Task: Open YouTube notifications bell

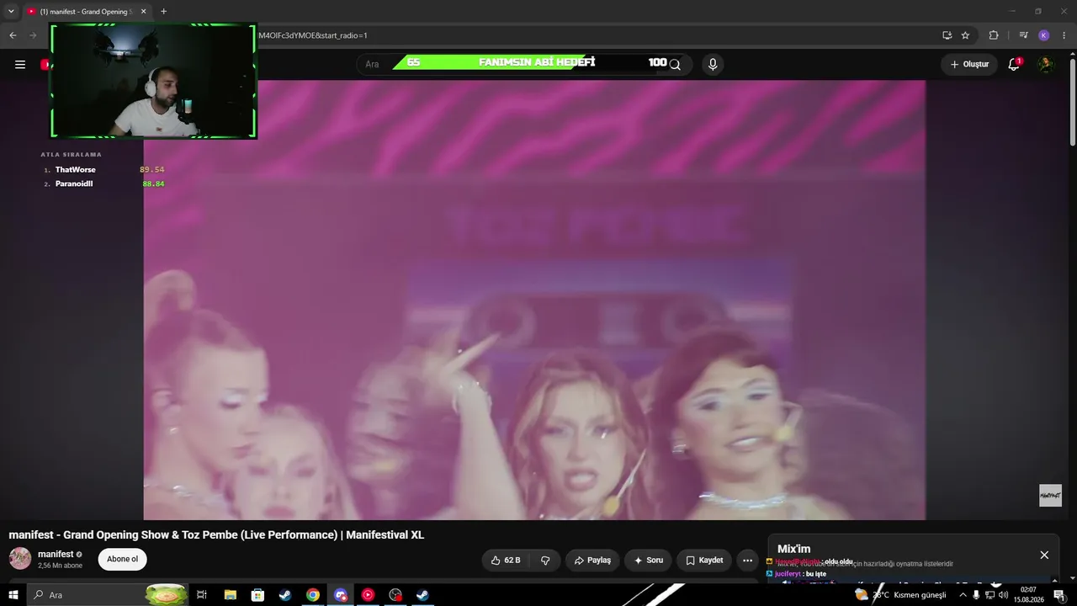Action: pyautogui.click(x=1014, y=65)
